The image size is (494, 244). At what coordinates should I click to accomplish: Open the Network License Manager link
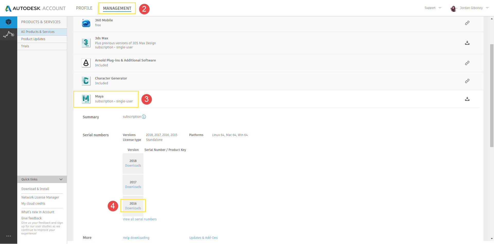point(40,197)
